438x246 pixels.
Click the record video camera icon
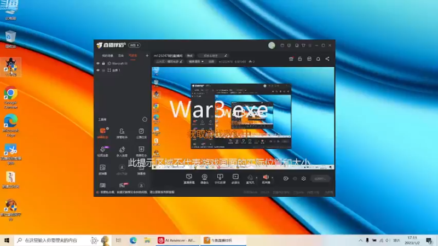(285, 179)
